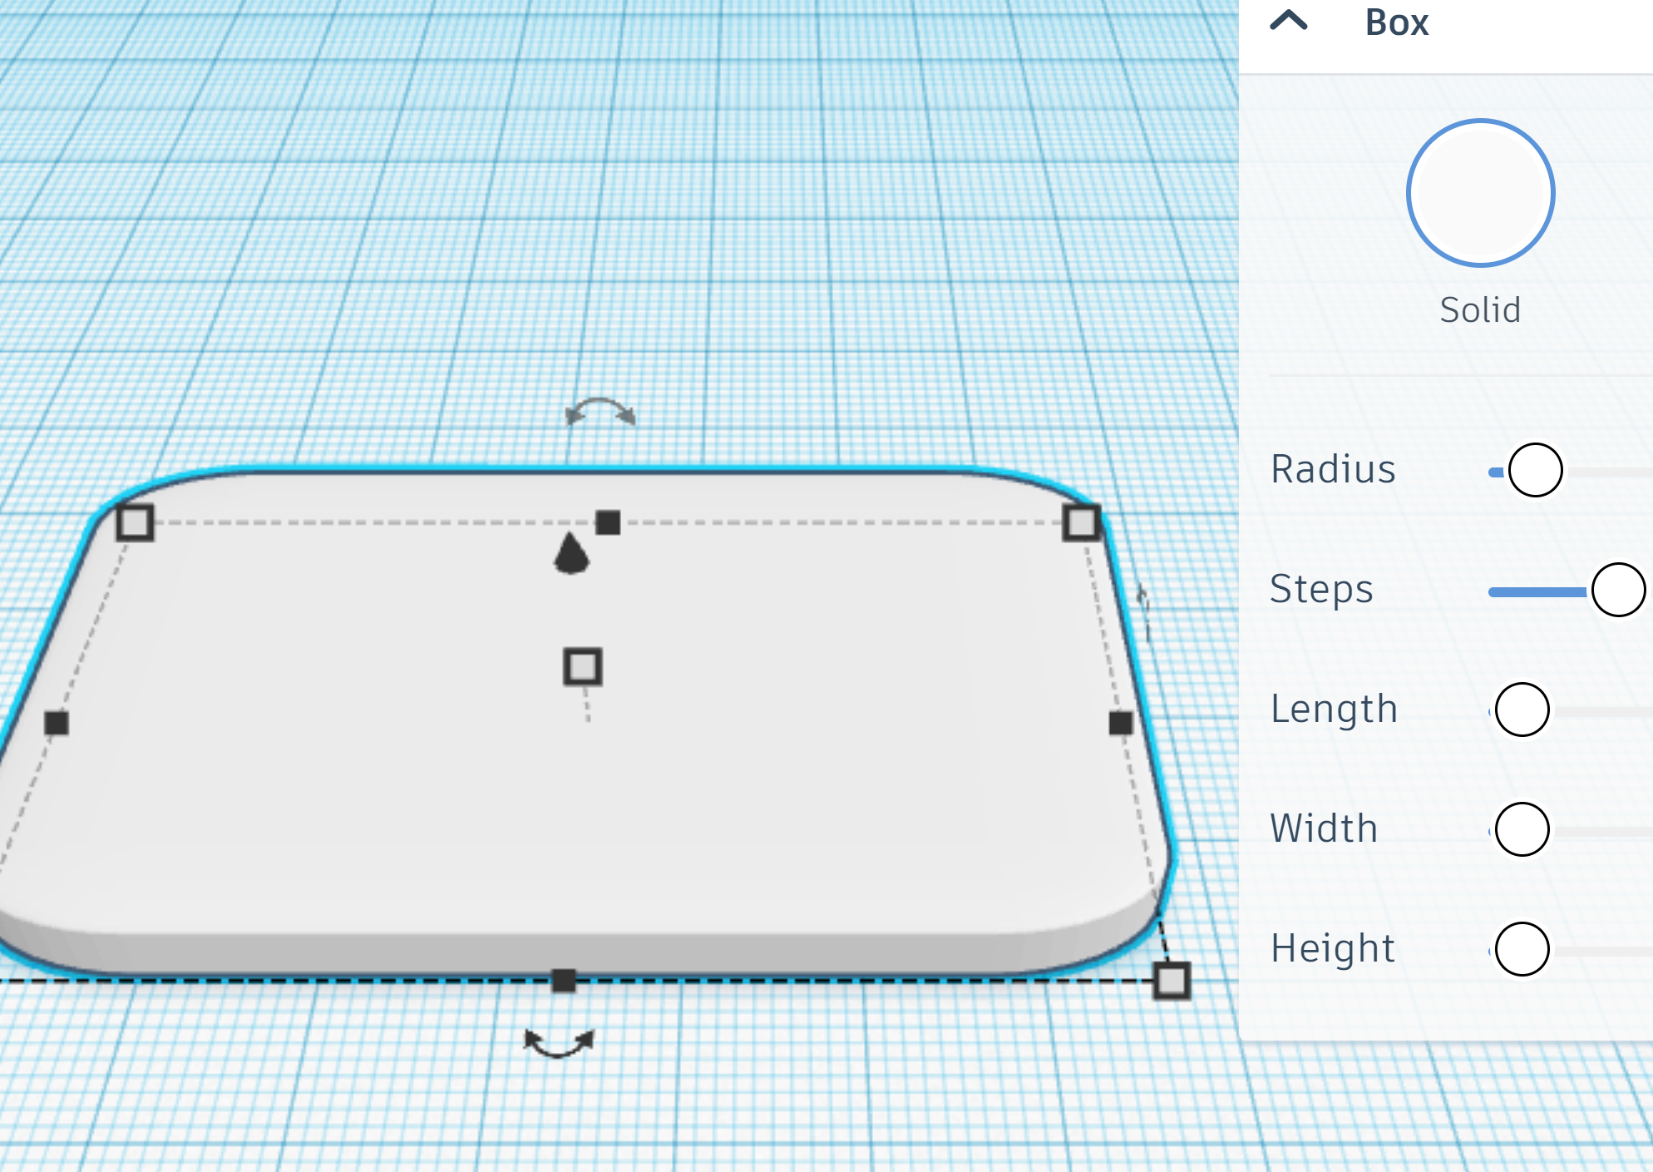Screen dimensions: 1653x1172
Task: Click the white square handle at the box center
Action: point(583,667)
